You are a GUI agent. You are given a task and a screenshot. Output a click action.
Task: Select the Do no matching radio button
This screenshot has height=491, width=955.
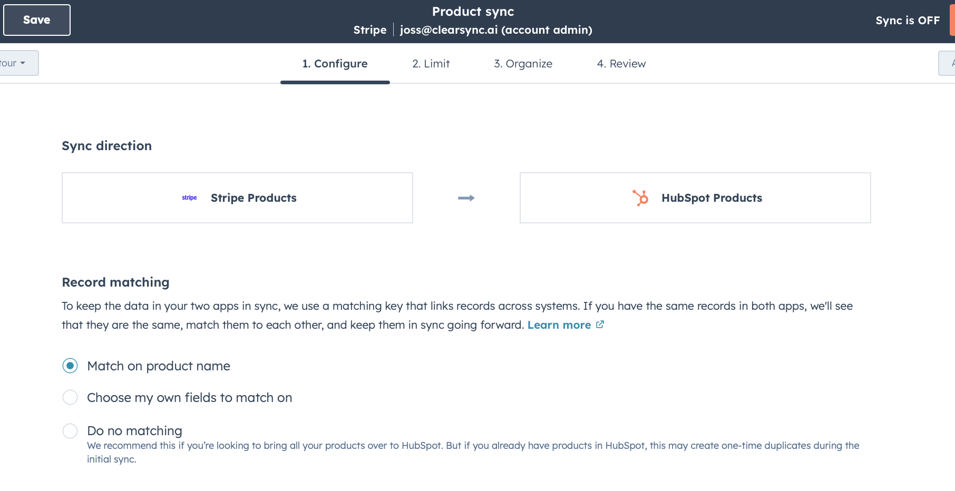click(70, 431)
